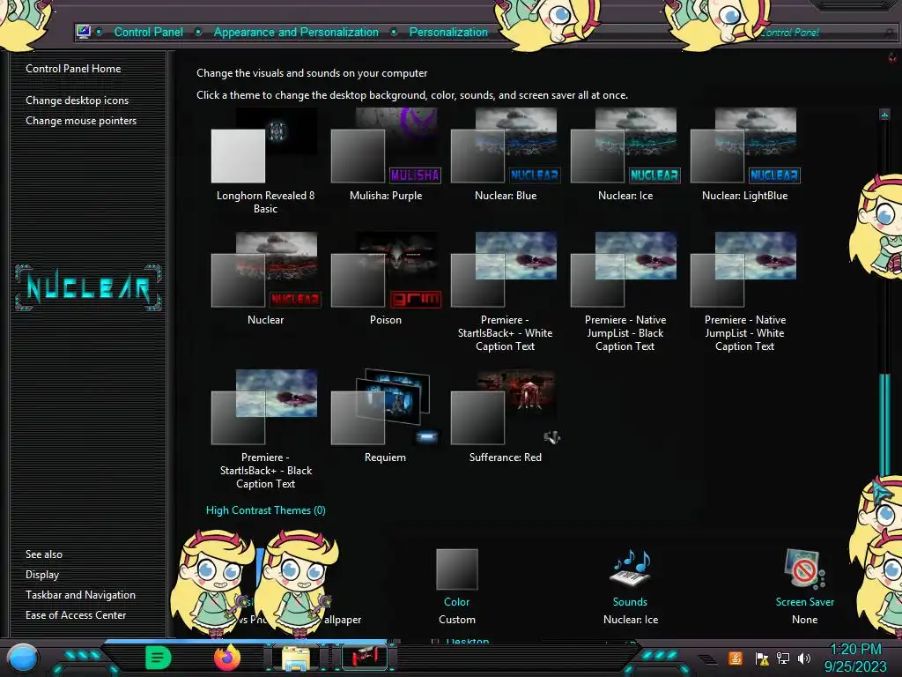The image size is (902, 677).
Task: Pick the red Nuclear theme
Action: (265, 279)
